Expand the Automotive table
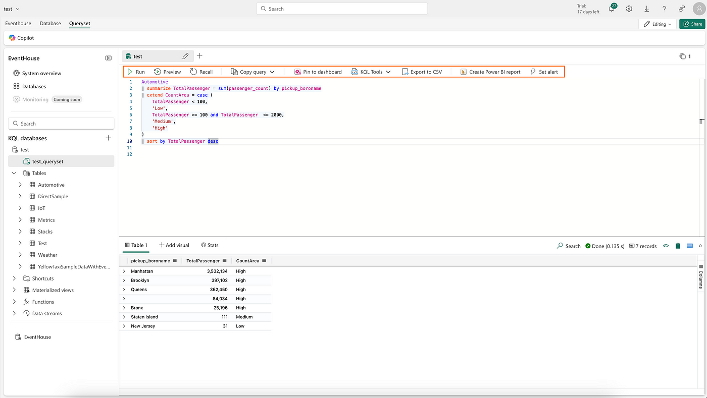The height and width of the screenshot is (398, 707). pyautogui.click(x=20, y=185)
